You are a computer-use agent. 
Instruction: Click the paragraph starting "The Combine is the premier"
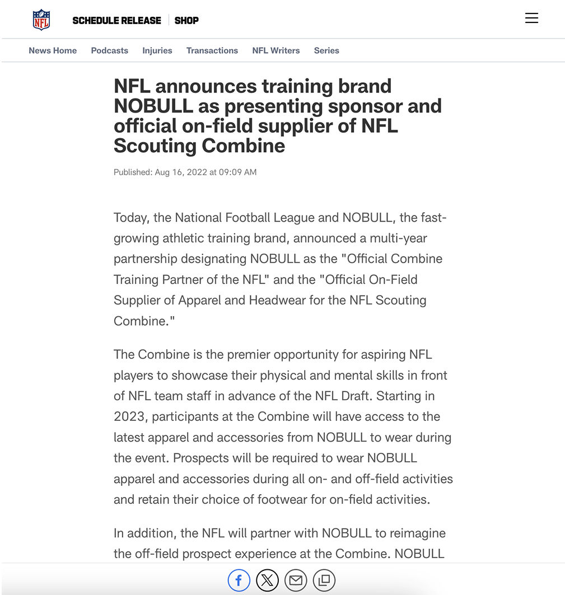[x=283, y=427]
